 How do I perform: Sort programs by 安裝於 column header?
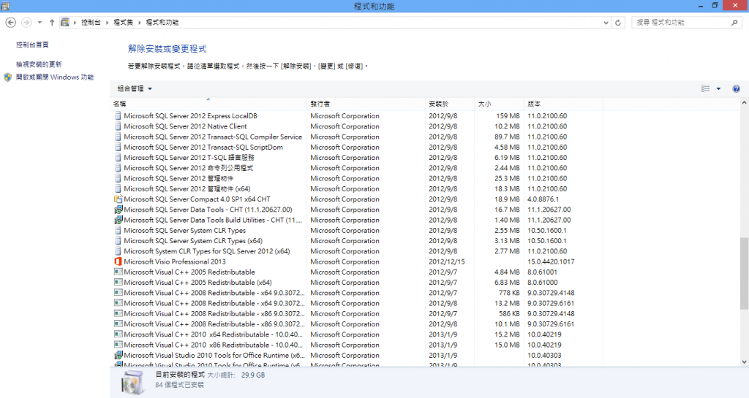438,104
